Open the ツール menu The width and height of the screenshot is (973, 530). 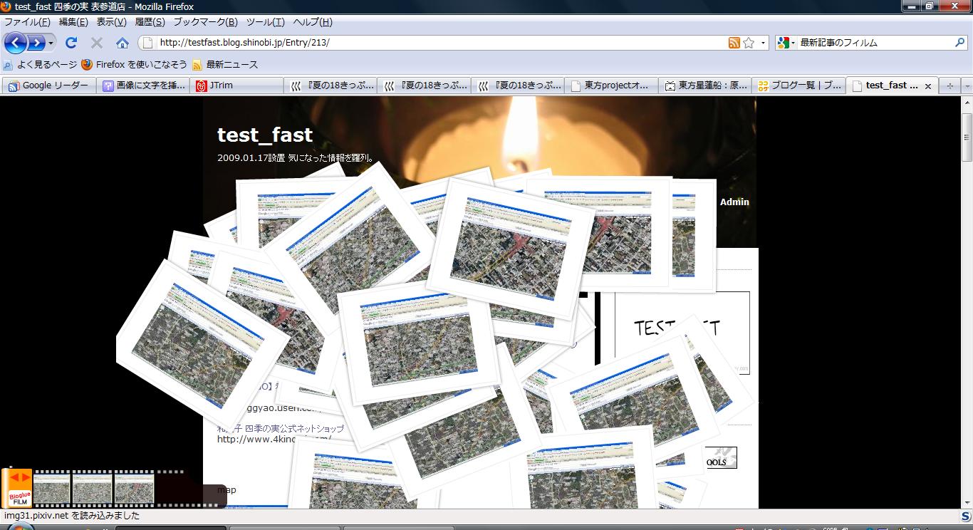click(x=265, y=22)
